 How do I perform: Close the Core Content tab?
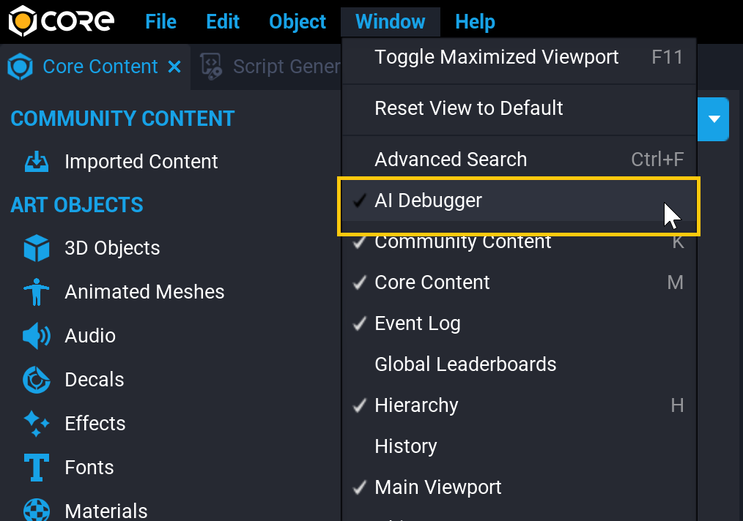[x=174, y=67]
